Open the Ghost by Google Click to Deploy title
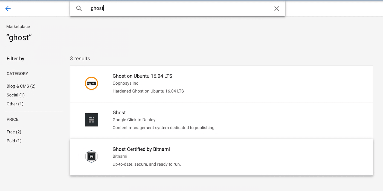Screen dimensions: 383x191 119,113
